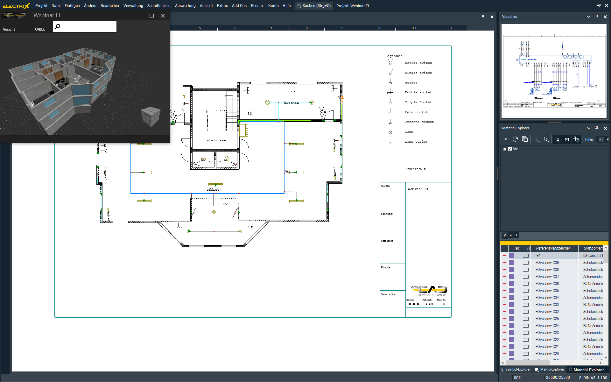Click the collapse-all stacked pages icon
Viewport: 611px width, 382px height.
525,139
